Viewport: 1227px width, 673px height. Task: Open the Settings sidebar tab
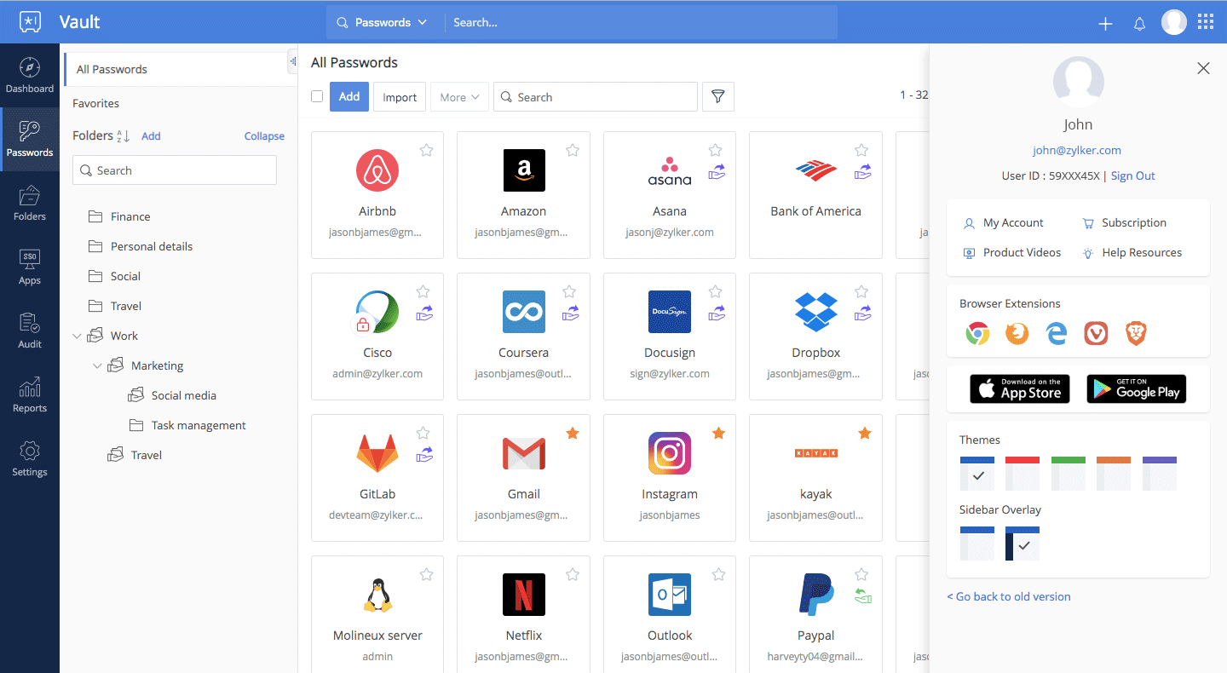click(30, 458)
